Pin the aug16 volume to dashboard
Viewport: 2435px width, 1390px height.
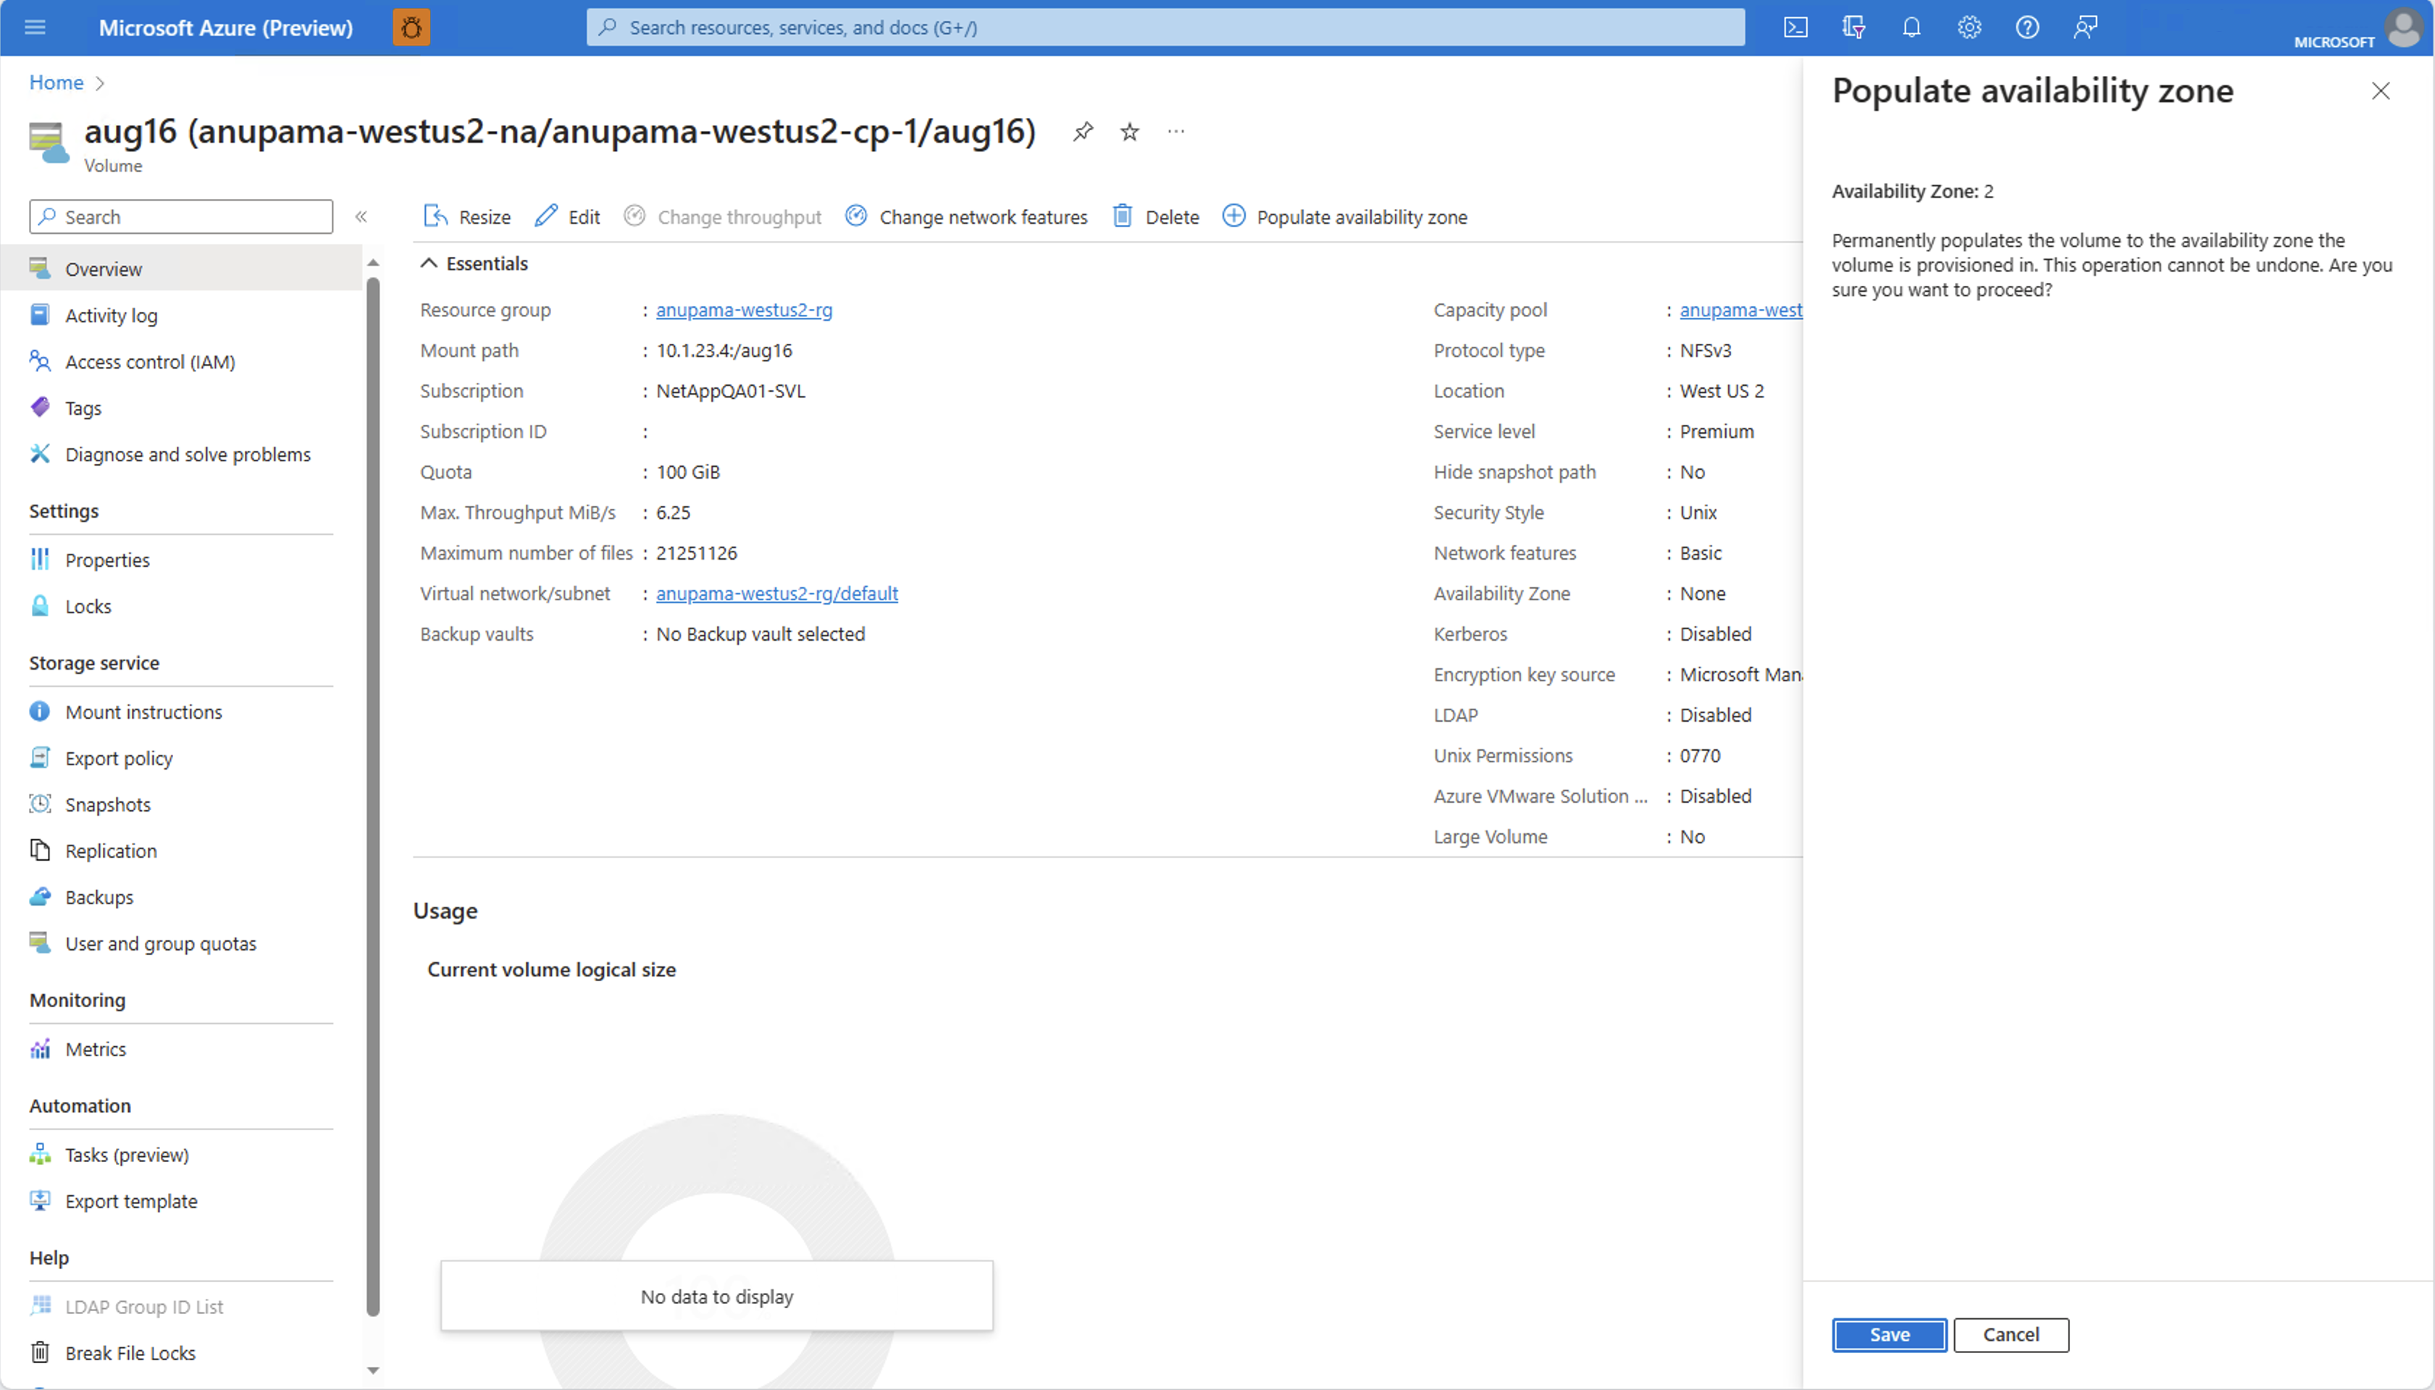click(x=1083, y=132)
